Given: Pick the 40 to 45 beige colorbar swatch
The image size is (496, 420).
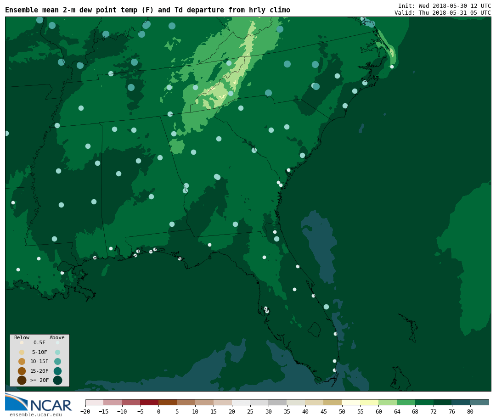Looking at the screenshot, I should click(x=315, y=402).
